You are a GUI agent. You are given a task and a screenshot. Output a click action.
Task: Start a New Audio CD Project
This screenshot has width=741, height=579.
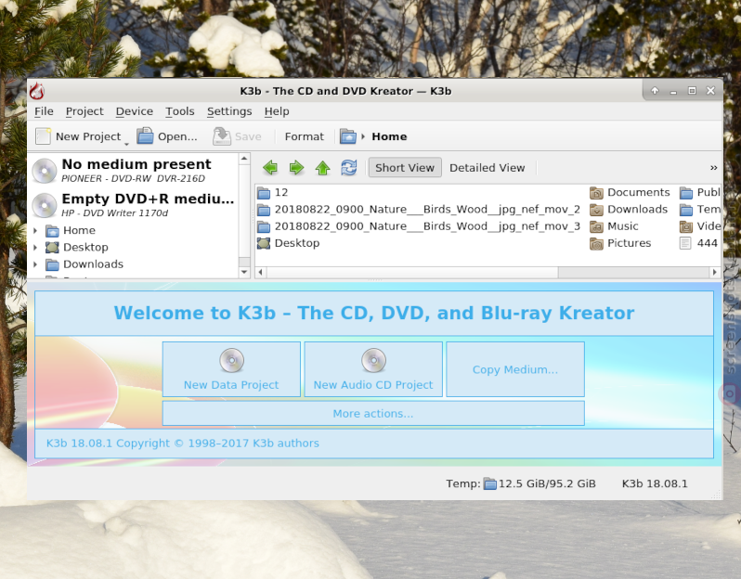(373, 369)
